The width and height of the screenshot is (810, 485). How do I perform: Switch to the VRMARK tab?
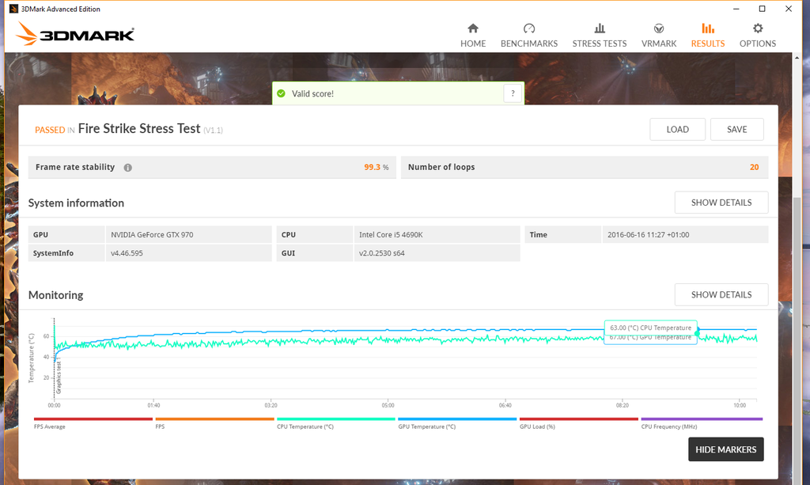point(659,36)
